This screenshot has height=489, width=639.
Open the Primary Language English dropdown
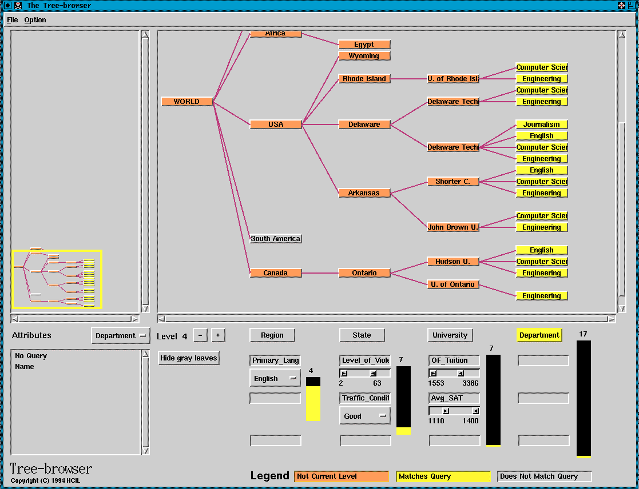(x=275, y=378)
